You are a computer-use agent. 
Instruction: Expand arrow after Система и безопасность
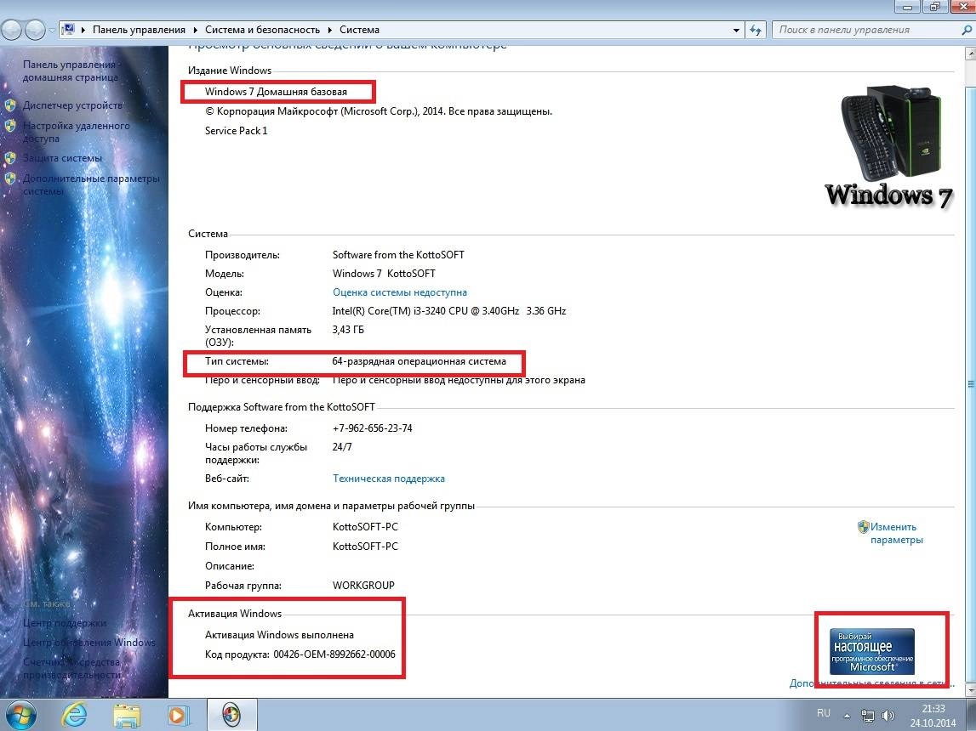(x=329, y=30)
